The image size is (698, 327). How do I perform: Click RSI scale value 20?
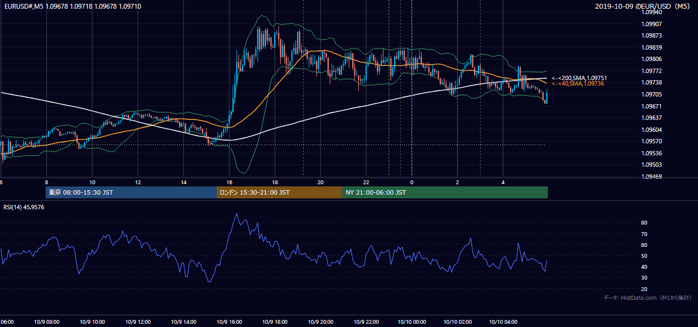[644, 289]
